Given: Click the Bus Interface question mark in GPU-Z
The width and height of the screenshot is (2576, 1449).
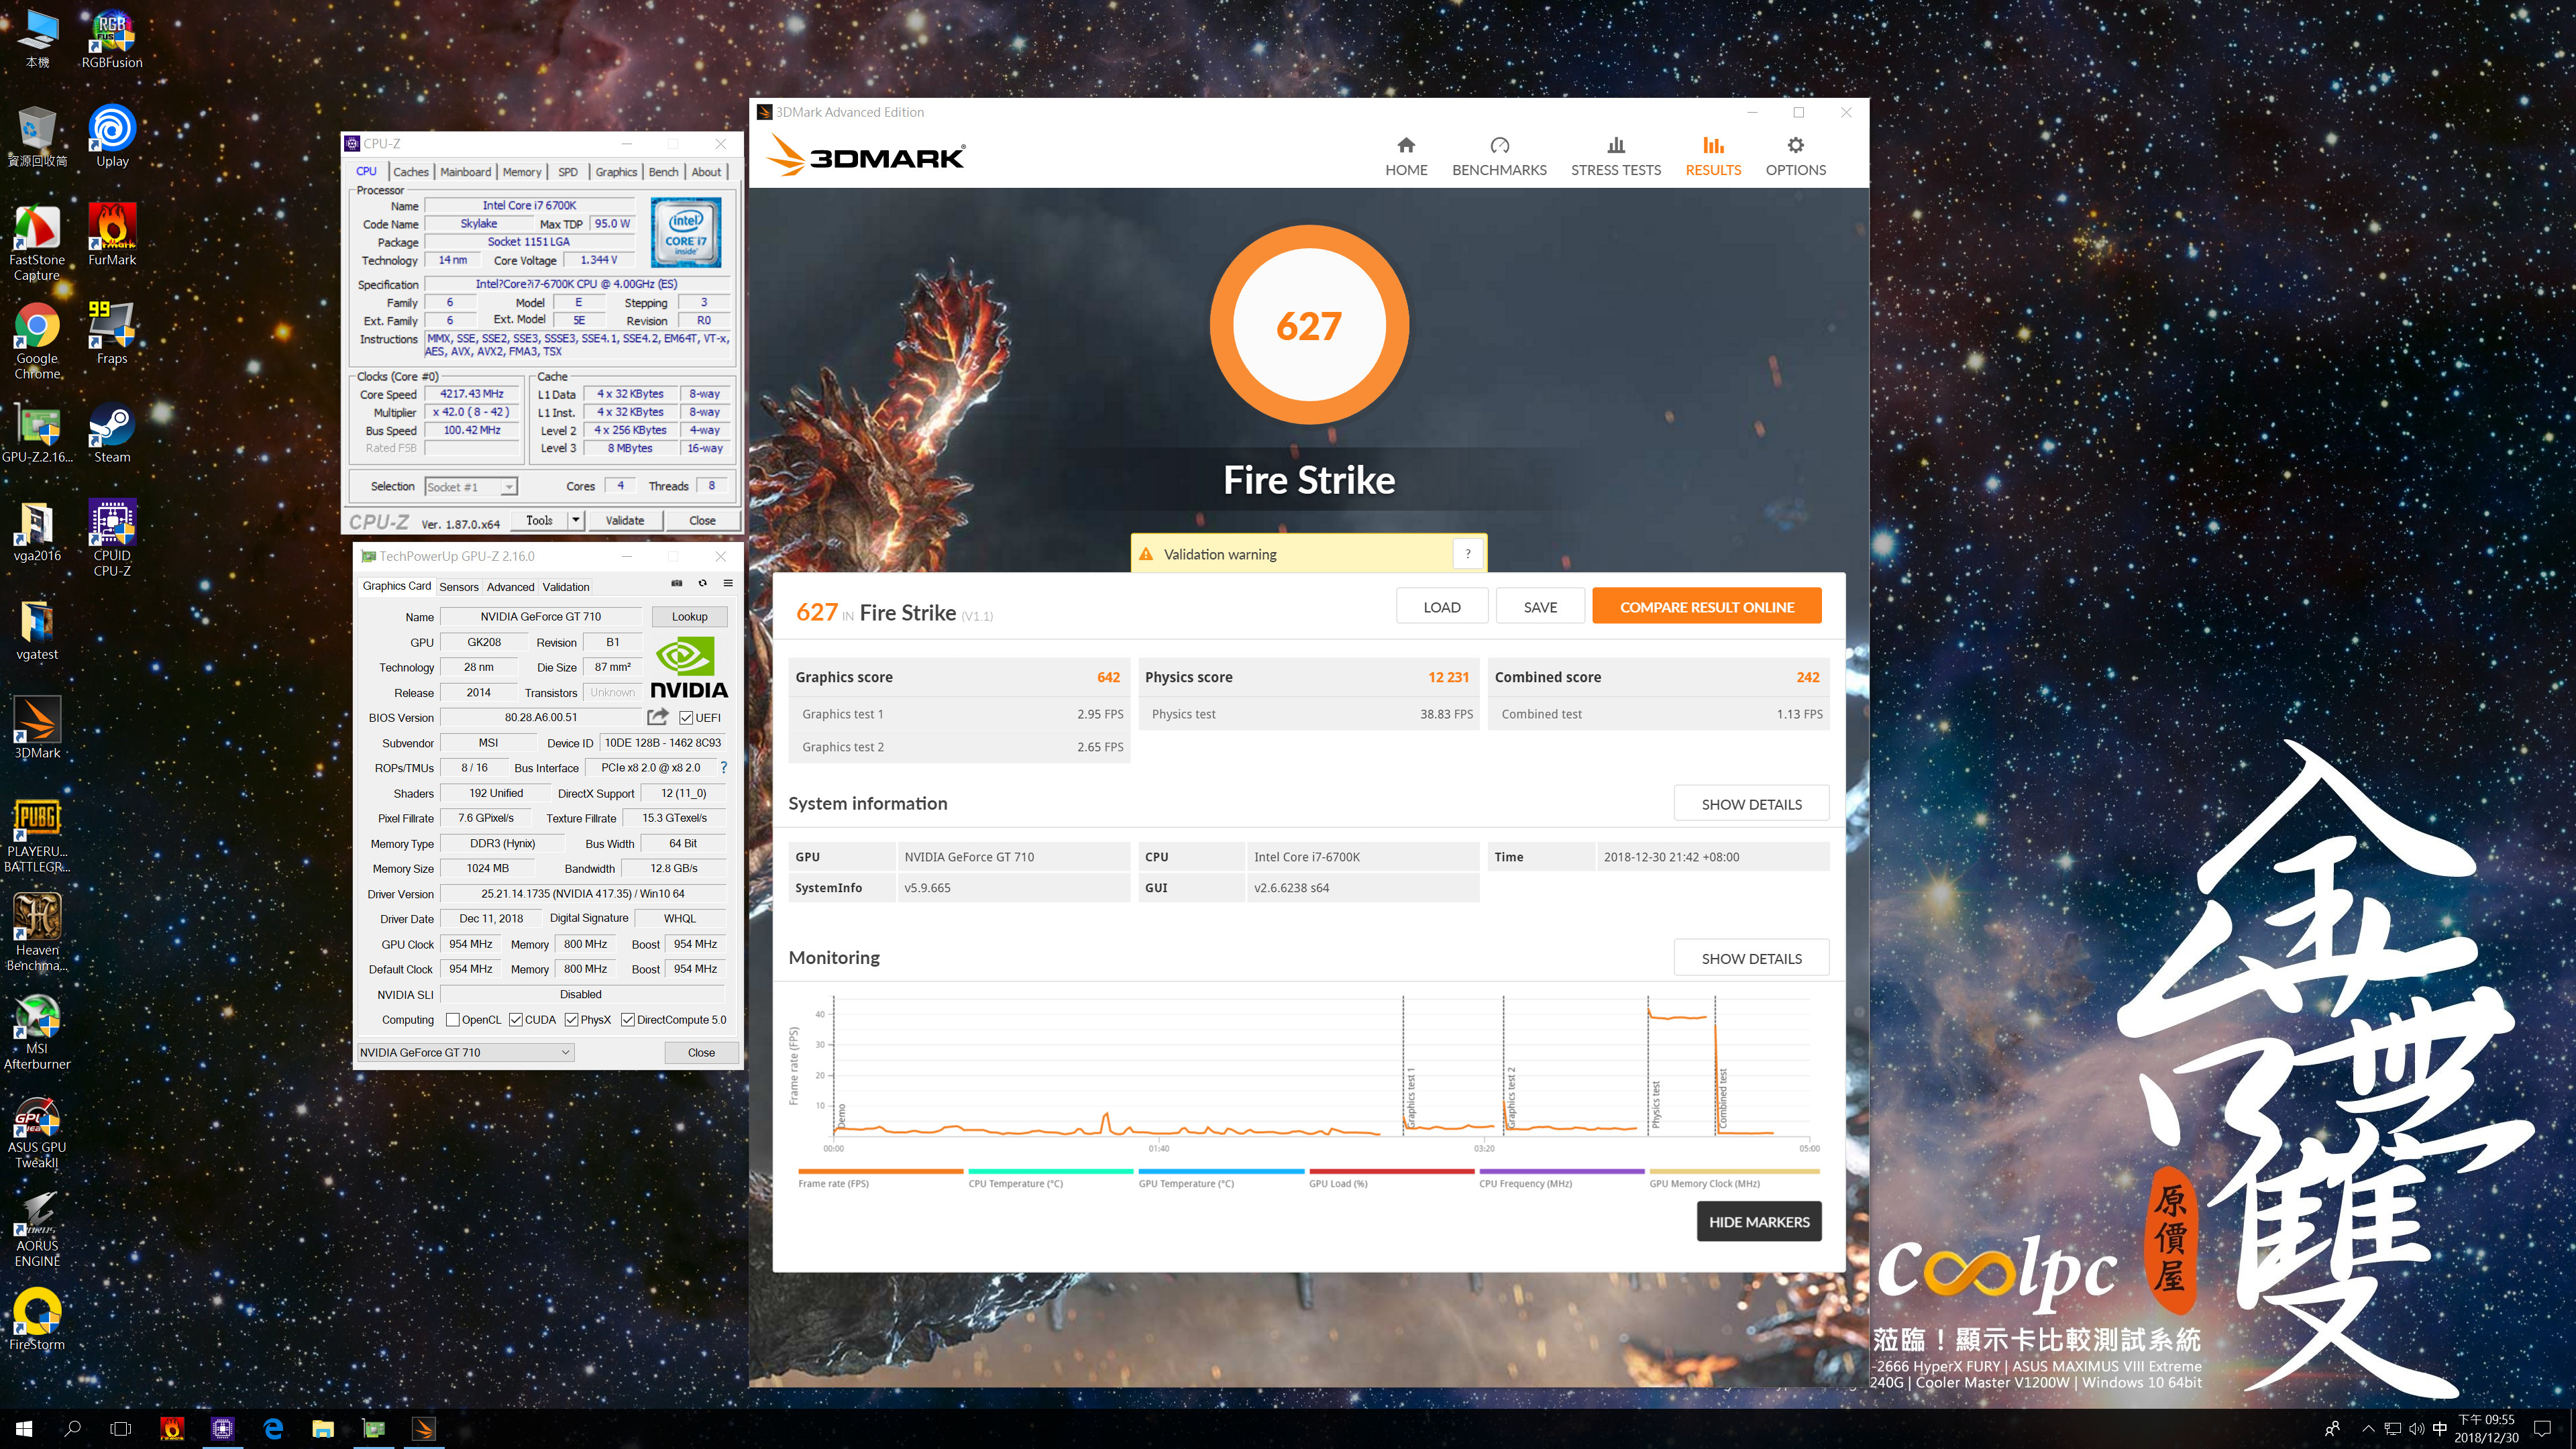Looking at the screenshot, I should coord(723,768).
